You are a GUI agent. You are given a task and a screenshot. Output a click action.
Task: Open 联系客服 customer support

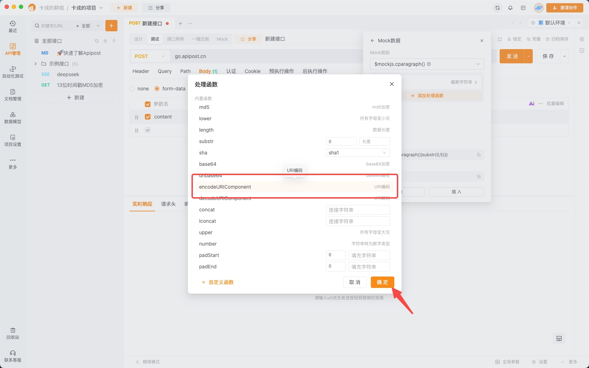[13, 356]
